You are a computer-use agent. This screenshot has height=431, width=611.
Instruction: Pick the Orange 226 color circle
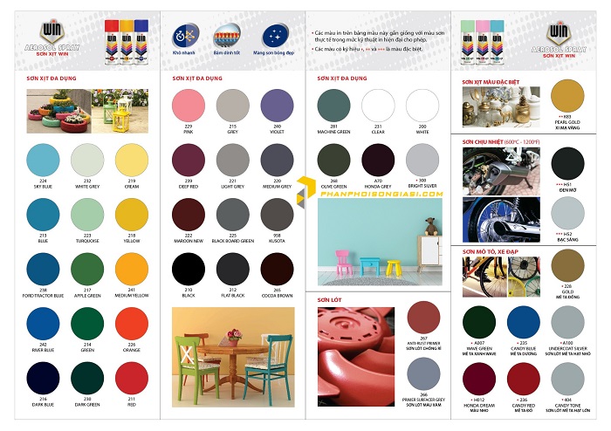point(132,324)
